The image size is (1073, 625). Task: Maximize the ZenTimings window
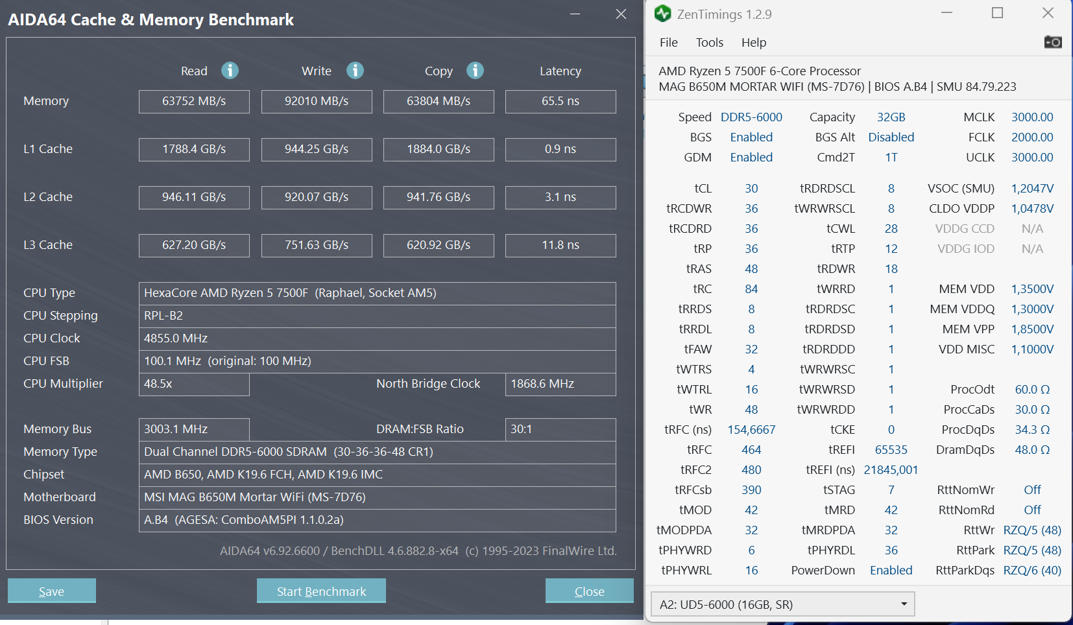[998, 13]
